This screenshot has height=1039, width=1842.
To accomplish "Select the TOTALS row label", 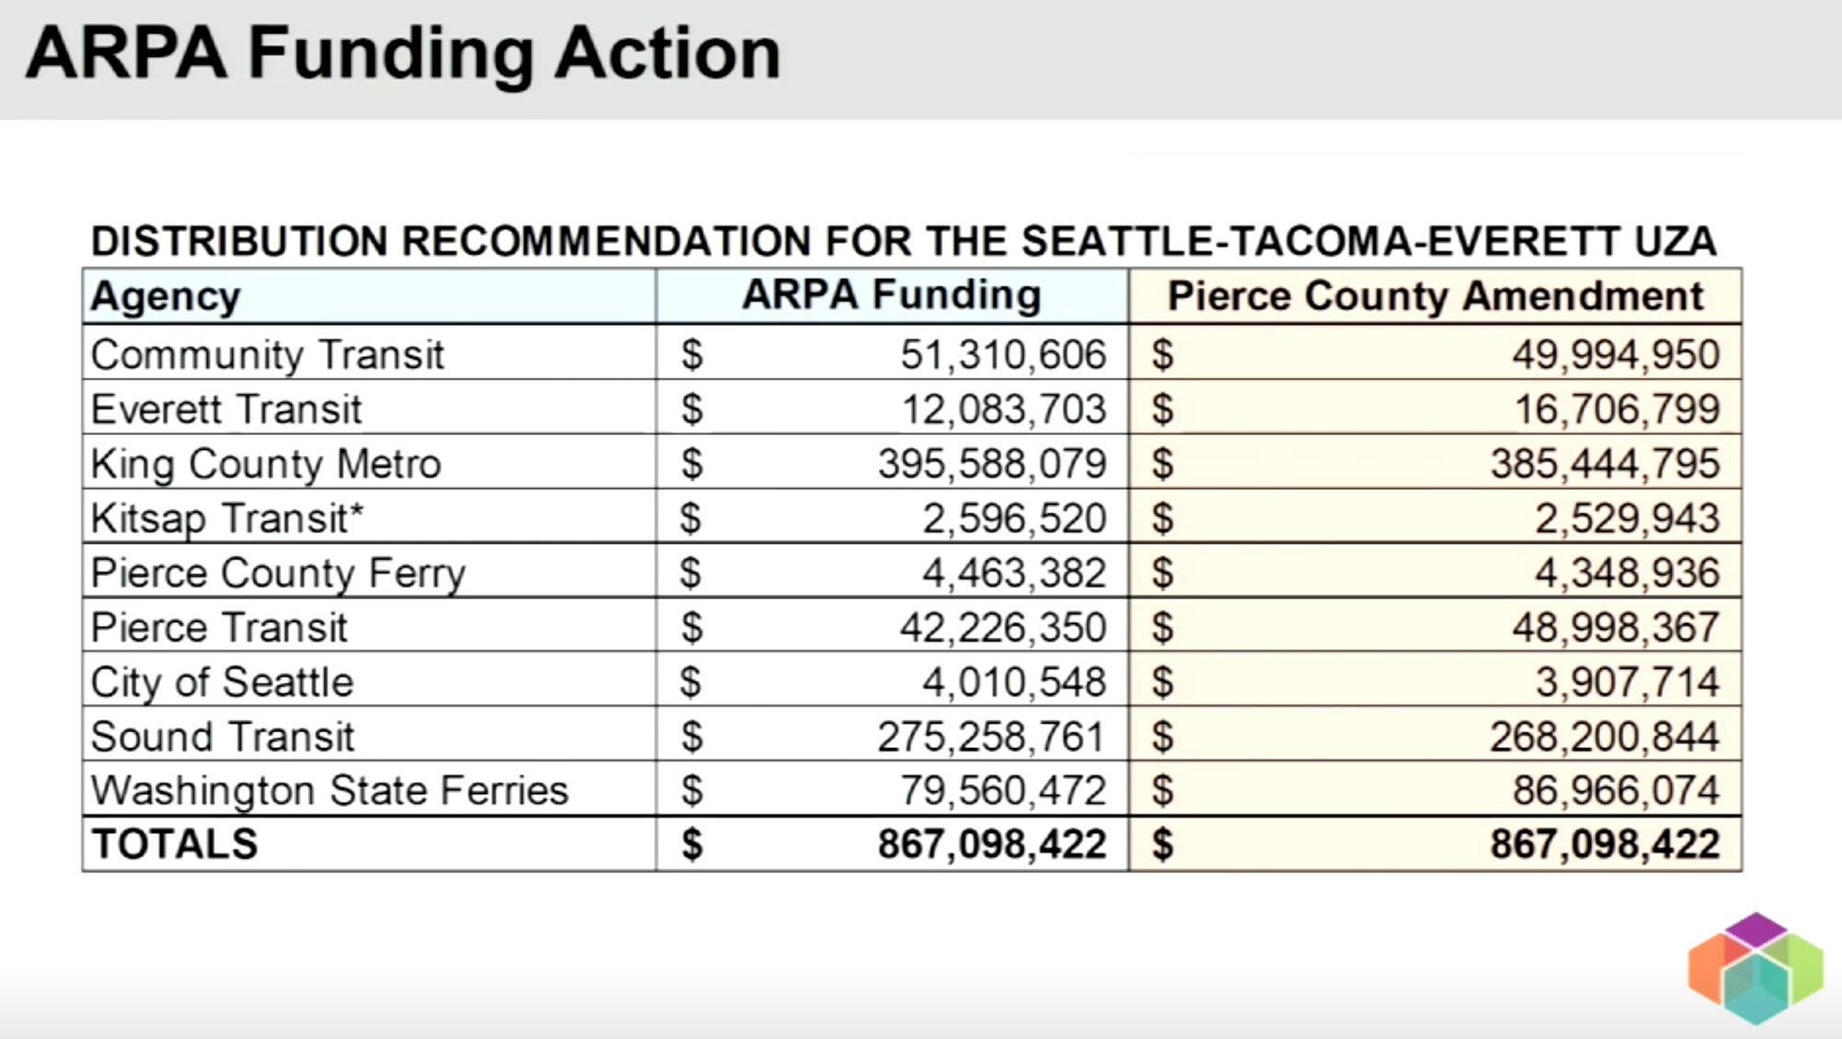I will 175,845.
